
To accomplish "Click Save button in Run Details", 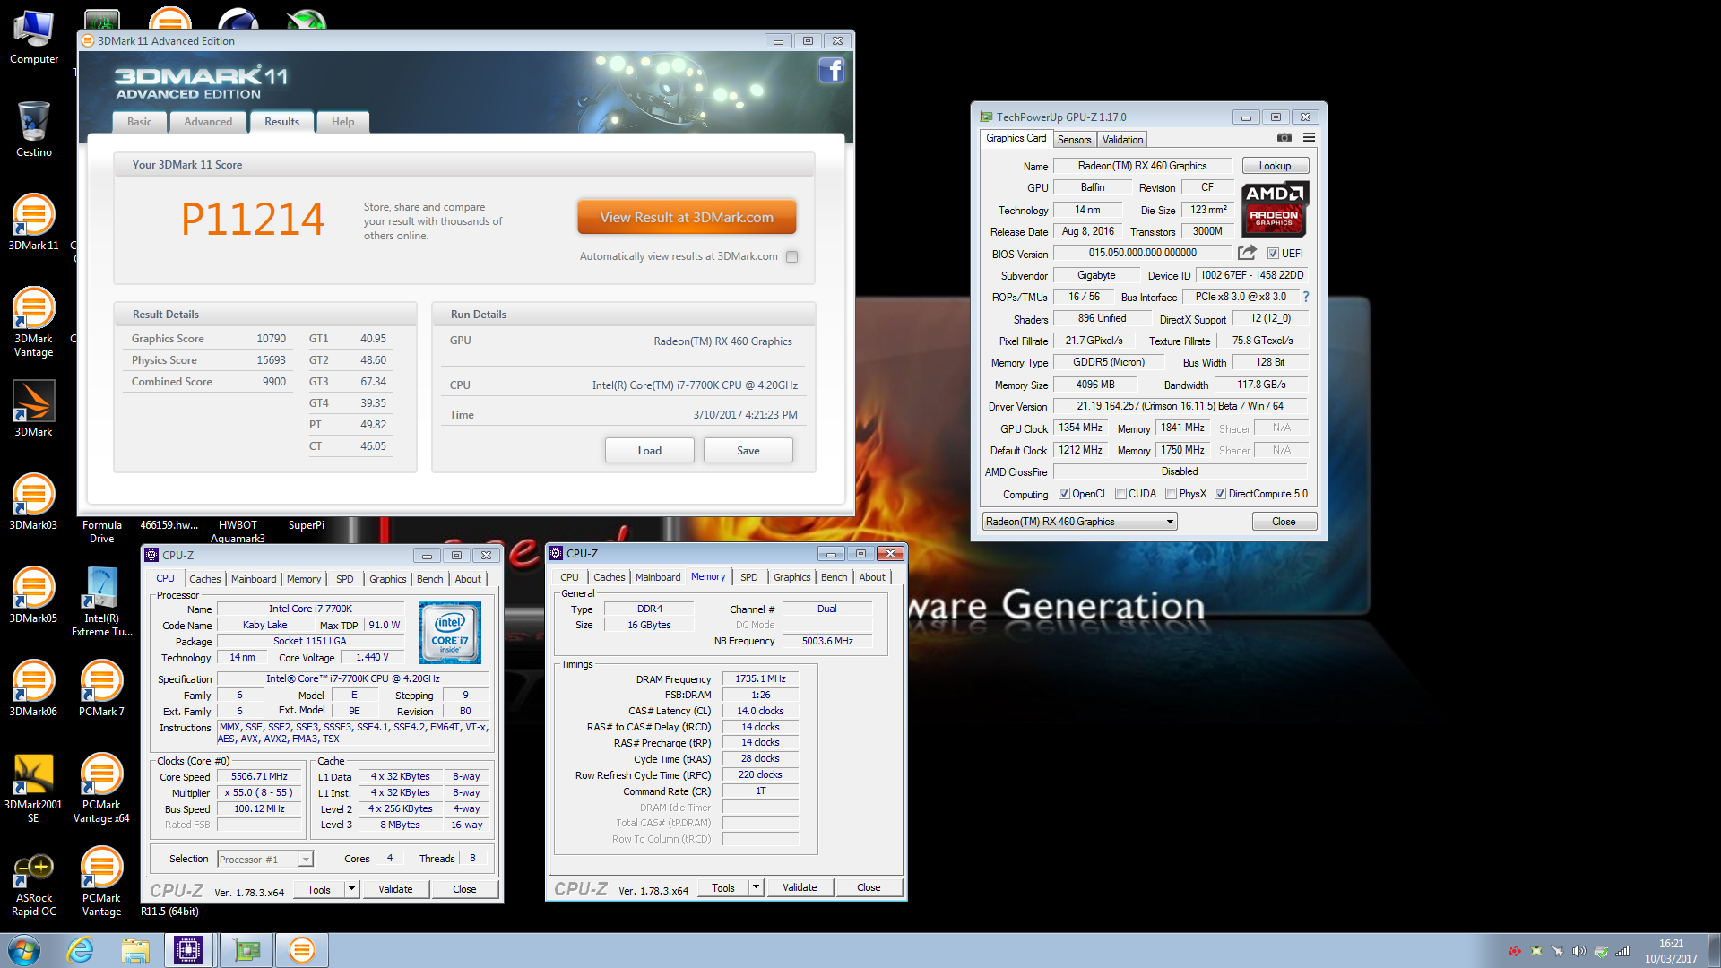I will (748, 450).
